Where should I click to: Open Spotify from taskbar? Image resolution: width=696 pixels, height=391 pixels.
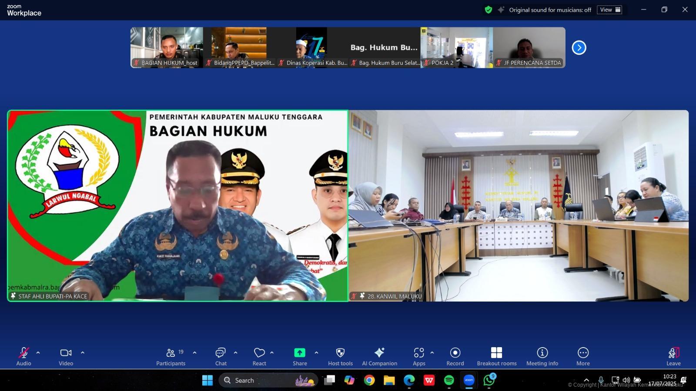(449, 380)
